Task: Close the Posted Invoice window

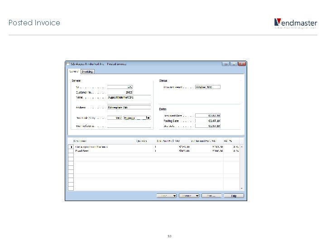Action: click(242, 64)
